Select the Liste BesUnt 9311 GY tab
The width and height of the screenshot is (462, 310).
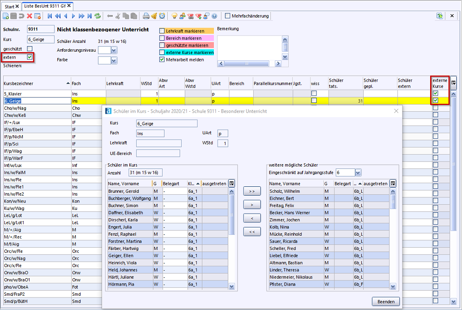click(x=48, y=6)
